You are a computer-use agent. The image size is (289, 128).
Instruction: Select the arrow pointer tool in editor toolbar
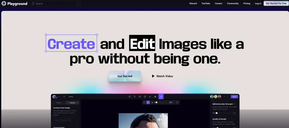click(135, 97)
